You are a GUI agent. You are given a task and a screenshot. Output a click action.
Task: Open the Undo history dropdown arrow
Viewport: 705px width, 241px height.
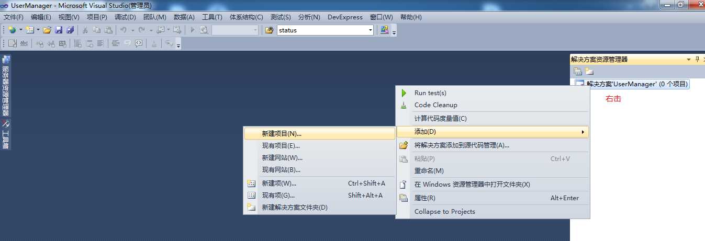pyautogui.click(x=133, y=30)
